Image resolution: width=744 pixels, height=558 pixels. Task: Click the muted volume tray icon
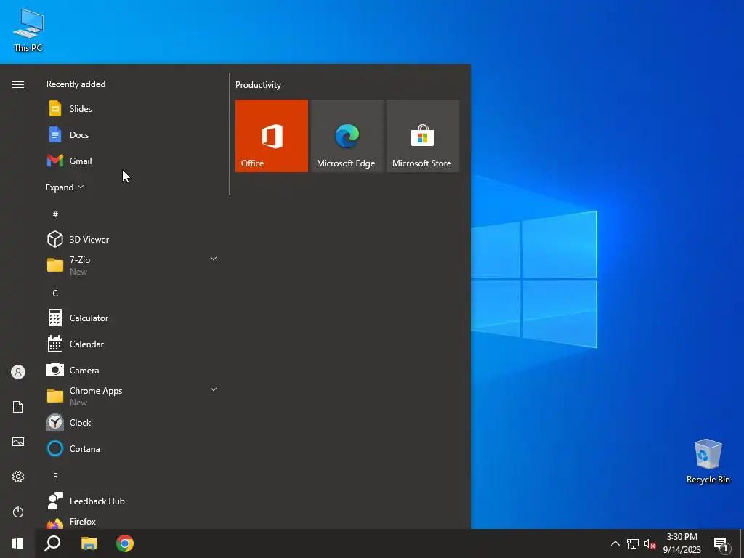650,543
